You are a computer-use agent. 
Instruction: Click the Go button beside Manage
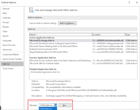(65, 105)
